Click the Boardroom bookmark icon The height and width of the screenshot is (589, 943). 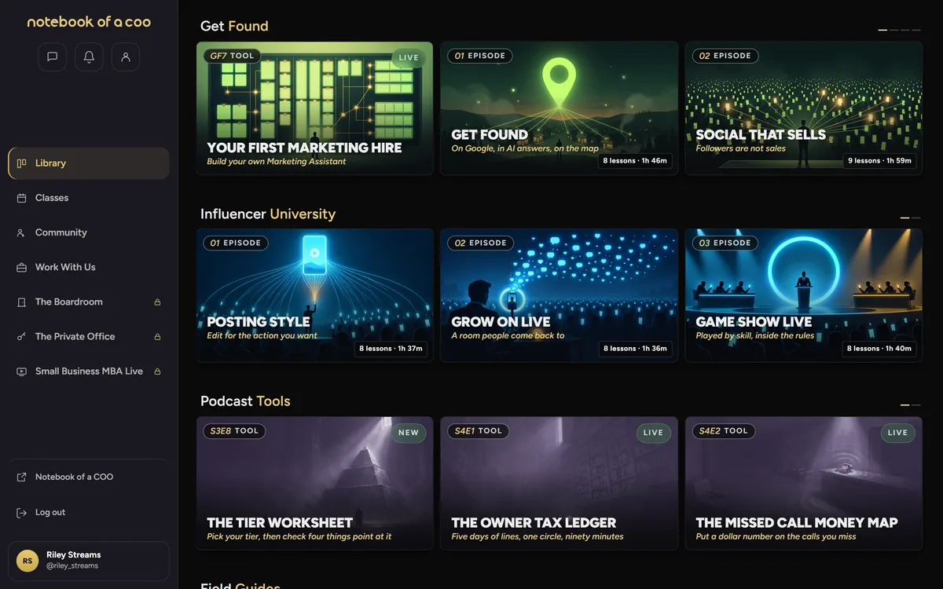pos(22,302)
